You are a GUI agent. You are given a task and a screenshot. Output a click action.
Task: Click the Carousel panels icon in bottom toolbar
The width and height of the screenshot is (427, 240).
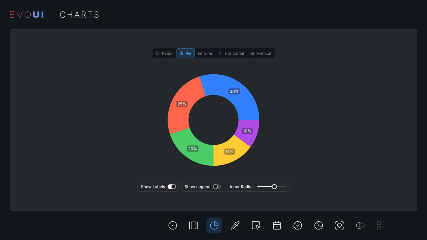[193, 225]
